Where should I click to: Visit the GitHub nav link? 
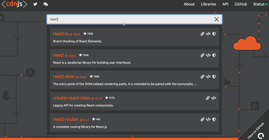241,4
